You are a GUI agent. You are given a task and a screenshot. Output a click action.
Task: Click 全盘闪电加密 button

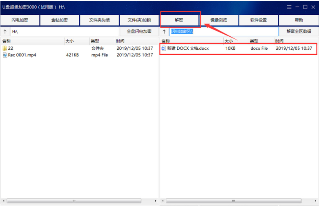tap(139, 31)
